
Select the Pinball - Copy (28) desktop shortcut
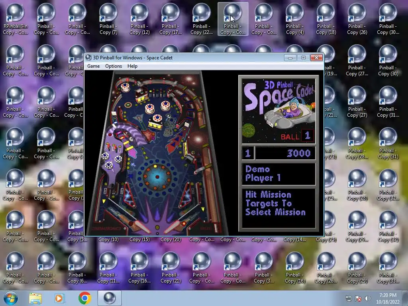[357, 185]
